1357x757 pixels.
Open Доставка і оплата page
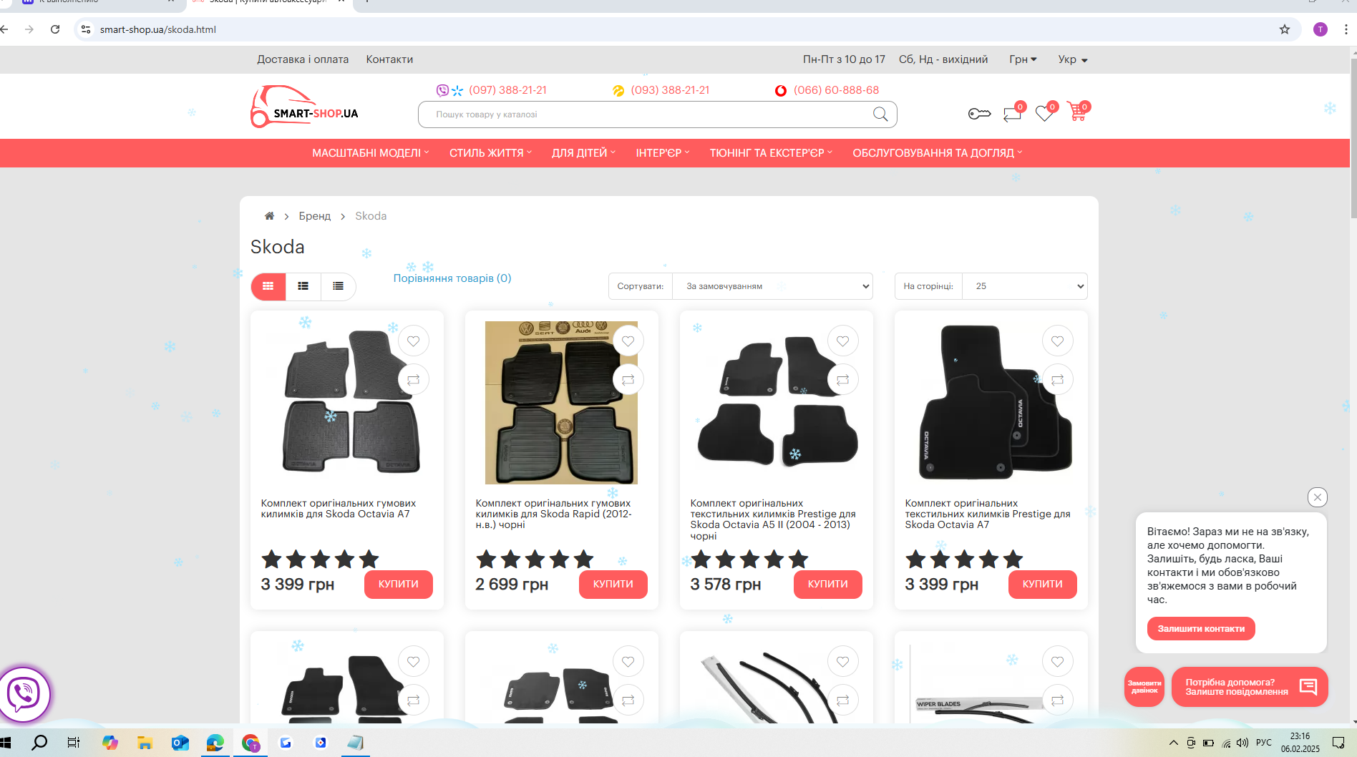point(303,59)
